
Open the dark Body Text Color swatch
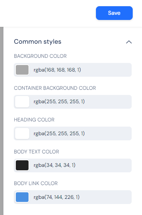point(22,165)
